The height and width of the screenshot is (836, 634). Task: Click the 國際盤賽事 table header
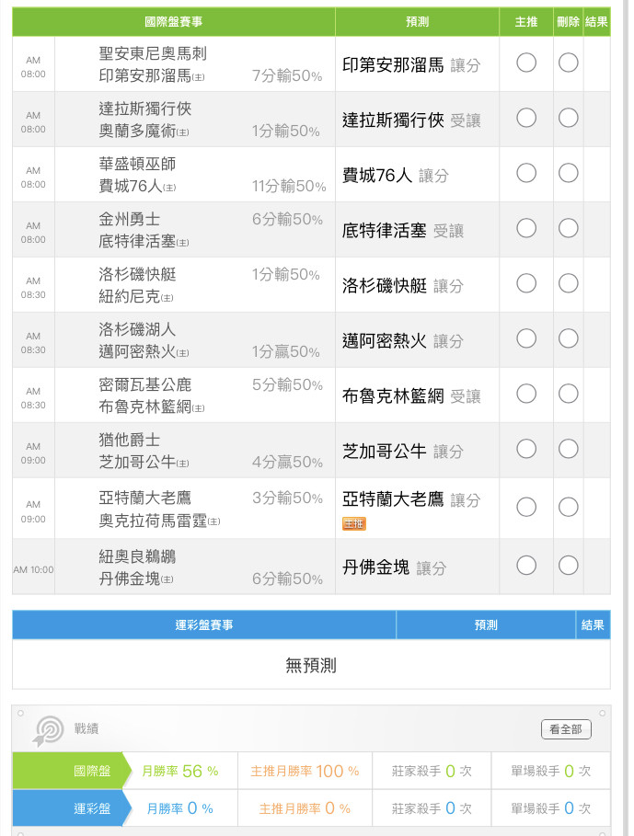174,22
